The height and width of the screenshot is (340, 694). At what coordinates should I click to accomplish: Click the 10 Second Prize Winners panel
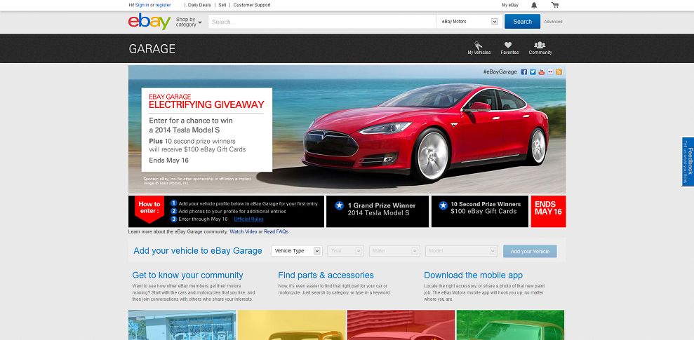coord(480,211)
